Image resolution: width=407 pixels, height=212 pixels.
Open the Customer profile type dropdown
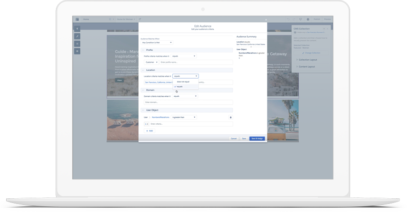click(151, 62)
